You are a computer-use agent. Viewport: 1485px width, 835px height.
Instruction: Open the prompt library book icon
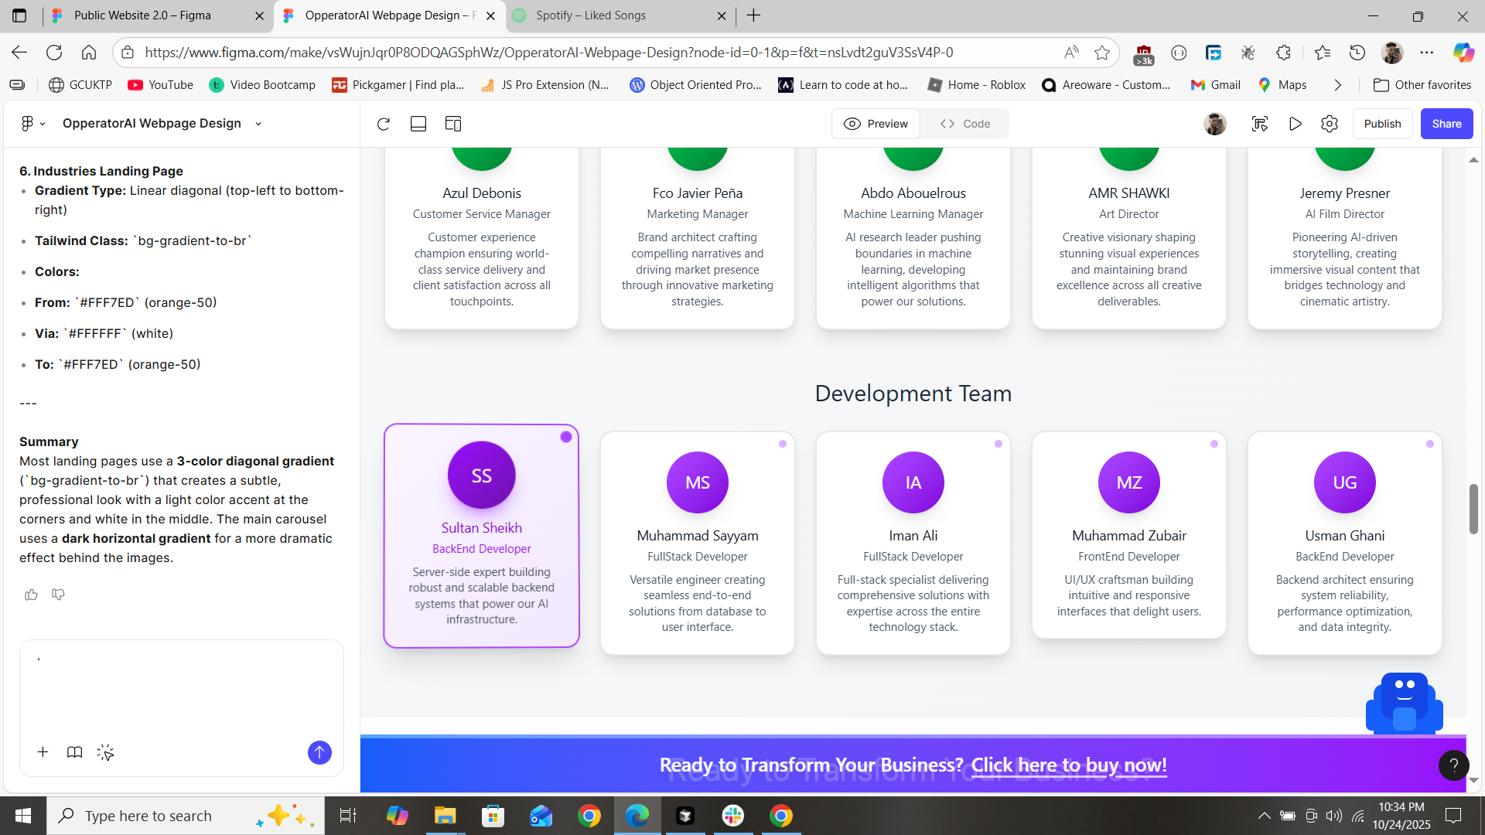[x=74, y=752]
